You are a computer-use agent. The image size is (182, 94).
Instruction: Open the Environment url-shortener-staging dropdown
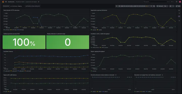tap(17, 6)
